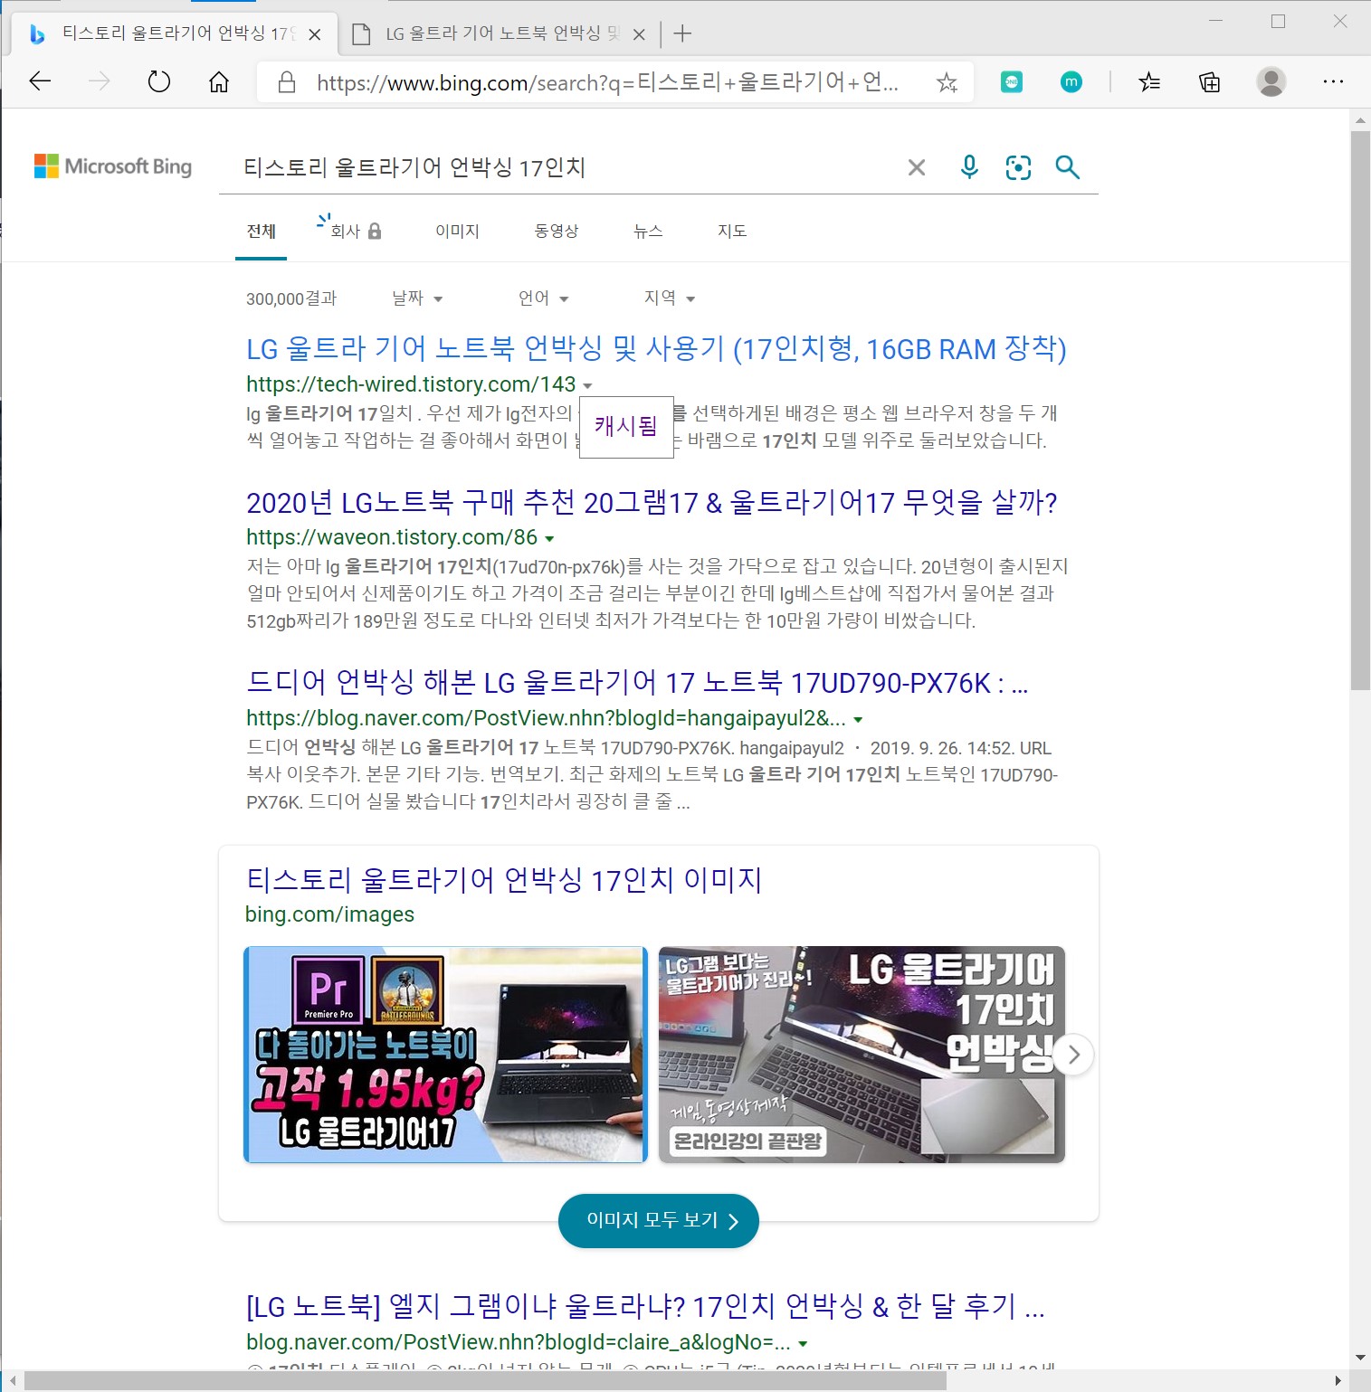
Task: Open 드디어 언박싱 해본 LG 울트라기어 result
Action: (637, 683)
